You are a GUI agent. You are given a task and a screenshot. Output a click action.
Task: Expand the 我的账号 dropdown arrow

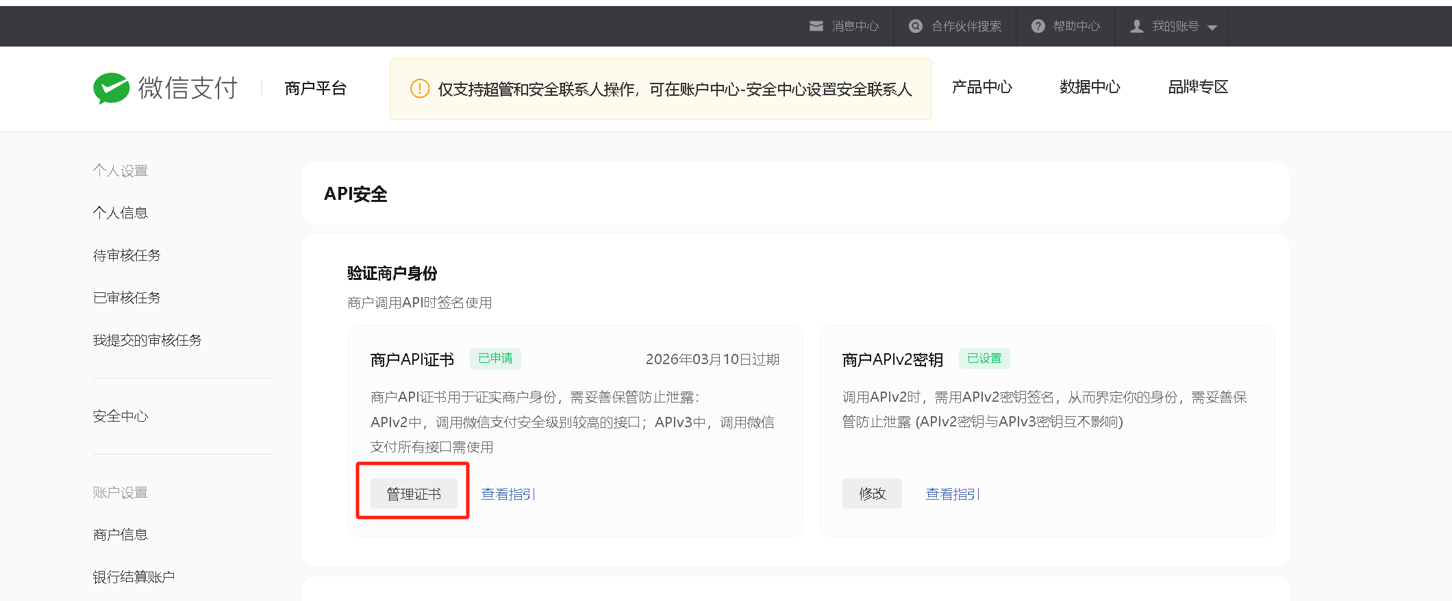[x=1212, y=27]
